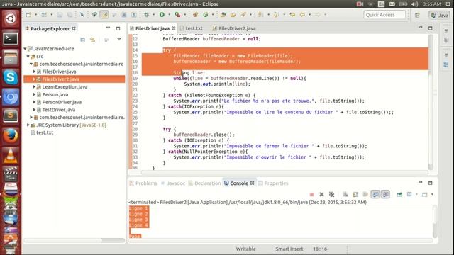Select the Java perspective button
Viewport: 454px width, 255px height.
(439, 15)
